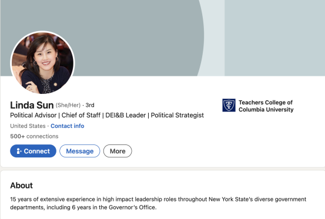Click the (She/Her) pronouns label
This screenshot has height=219, width=325.
tap(68, 105)
